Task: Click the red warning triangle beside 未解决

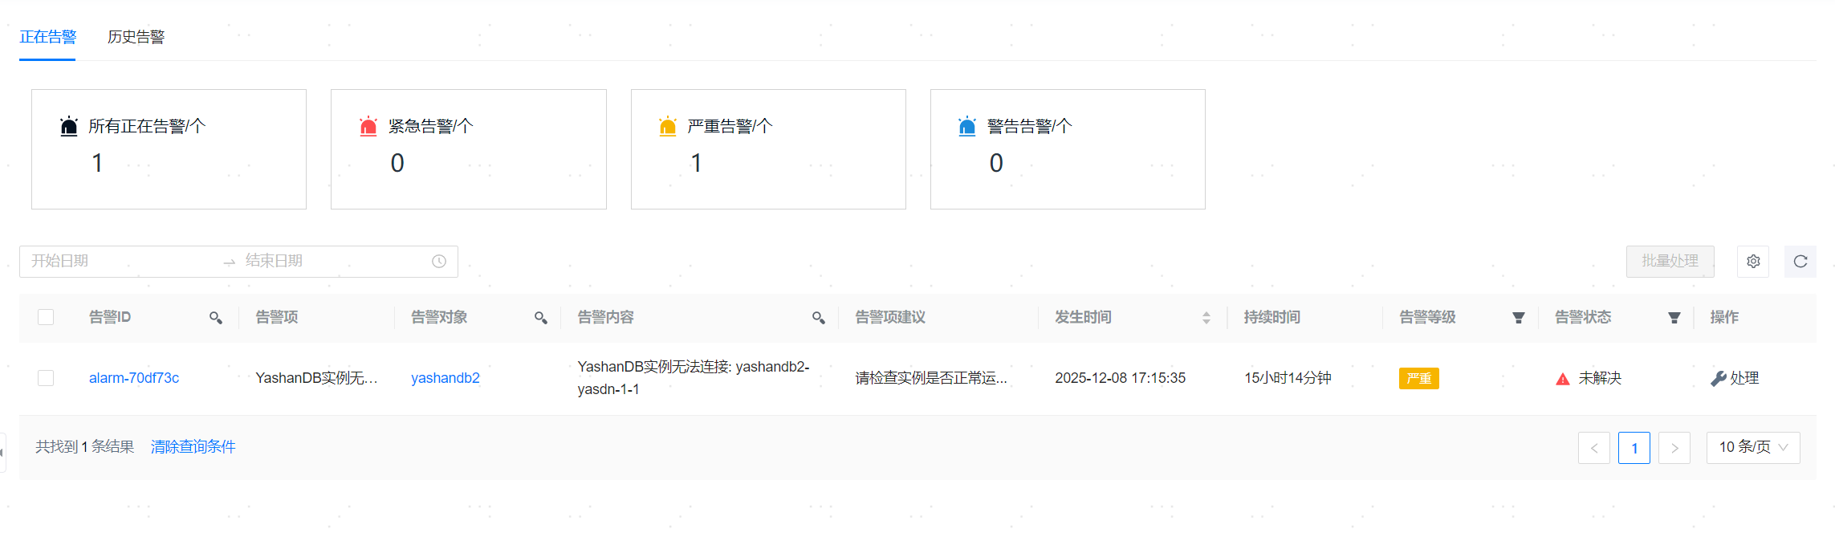Action: pos(1562,379)
